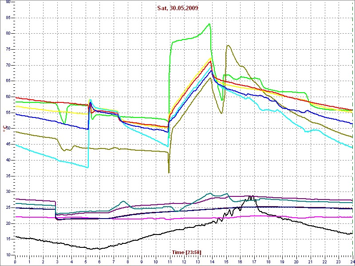
Task: Click hour 5 label on time axis
Action: (x=85, y=262)
